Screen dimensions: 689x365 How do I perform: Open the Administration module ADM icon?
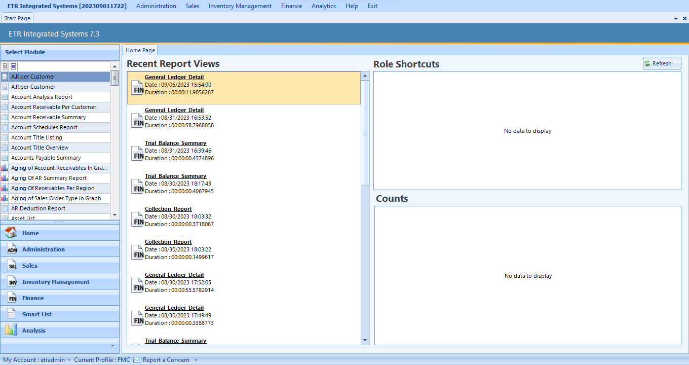click(12, 249)
